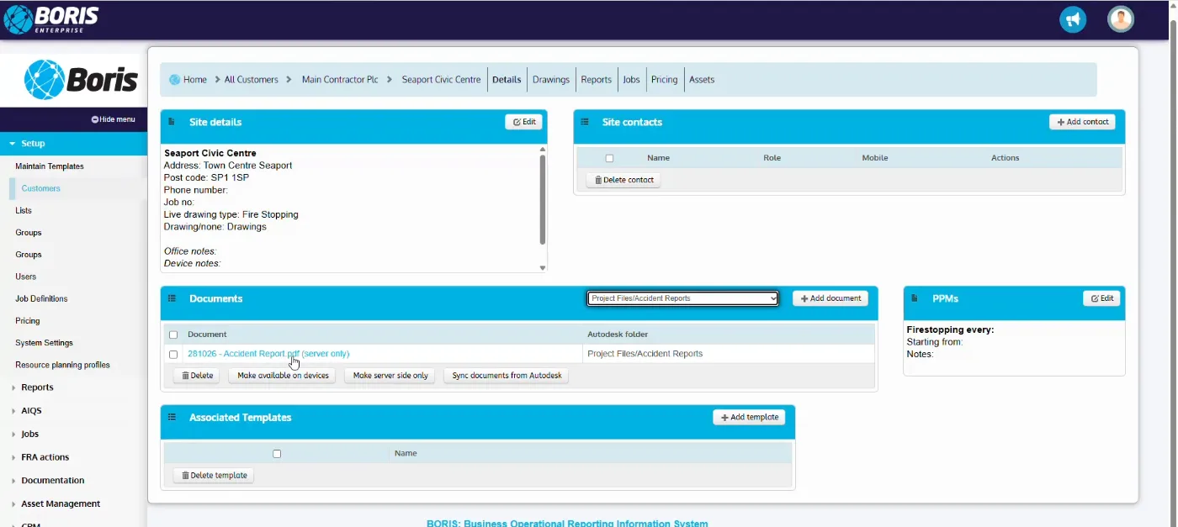Click the Site contacts list icon
1178x527 pixels.
pos(585,122)
